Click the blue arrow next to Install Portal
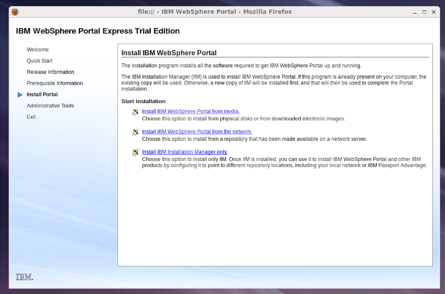 click(20, 95)
